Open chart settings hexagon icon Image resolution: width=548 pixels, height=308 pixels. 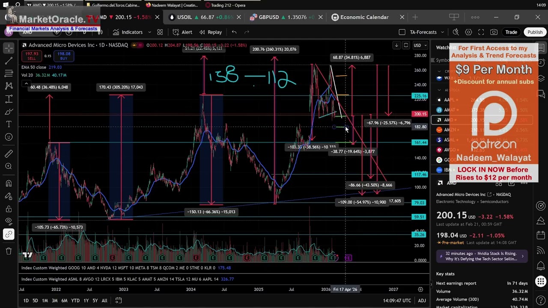click(x=469, y=32)
